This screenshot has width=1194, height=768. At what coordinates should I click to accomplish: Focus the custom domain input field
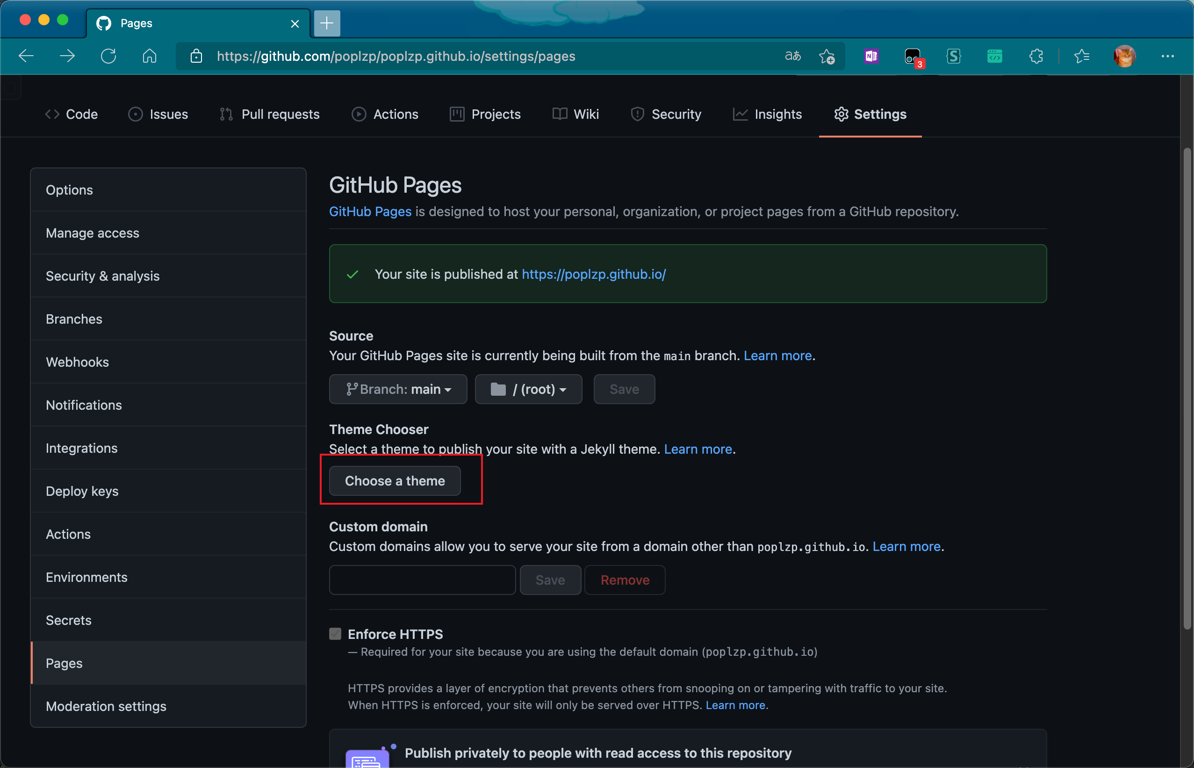(x=422, y=580)
